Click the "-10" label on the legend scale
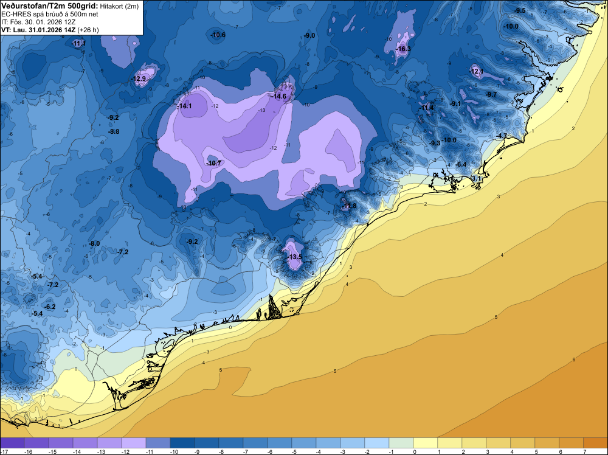Image resolution: width=608 pixels, height=455 pixels. tap(174, 451)
